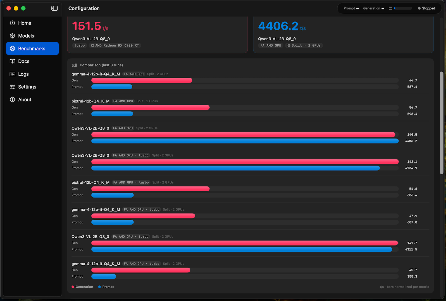Click Gen bar with value 142.1
This screenshot has height=301, width=446.
245,162
